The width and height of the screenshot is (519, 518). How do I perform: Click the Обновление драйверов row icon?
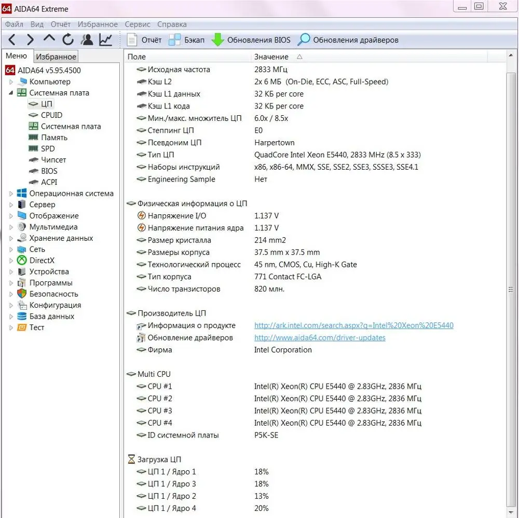[x=141, y=337]
